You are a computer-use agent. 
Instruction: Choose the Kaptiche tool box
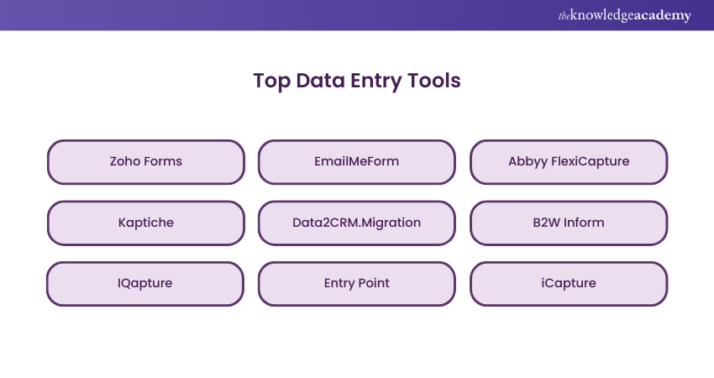[145, 223]
